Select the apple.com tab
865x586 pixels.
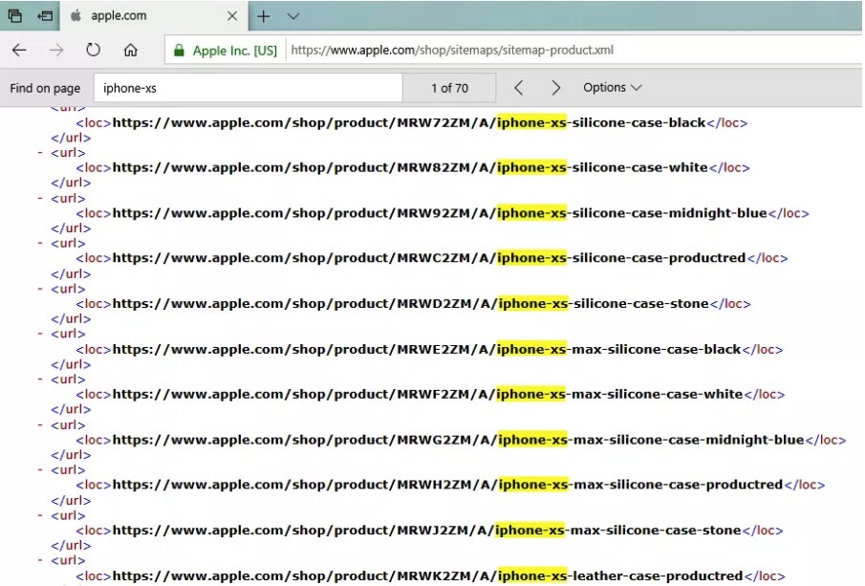154,16
